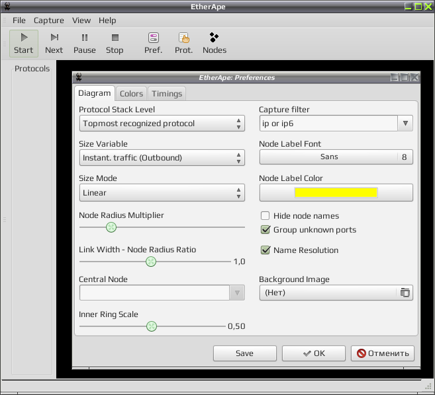Image resolution: width=435 pixels, height=395 pixels.
Task: Click the Node Radius Multiplier slider handle
Action: (111, 227)
